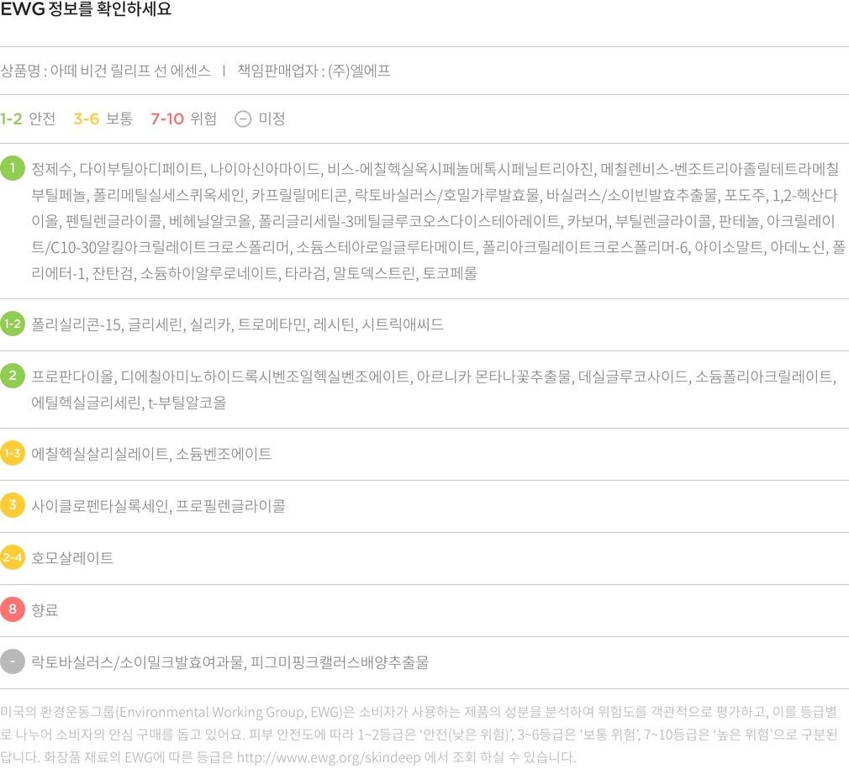Click the red 7-10 위험 legend label
Screen dimensions: 849x769
[183, 119]
